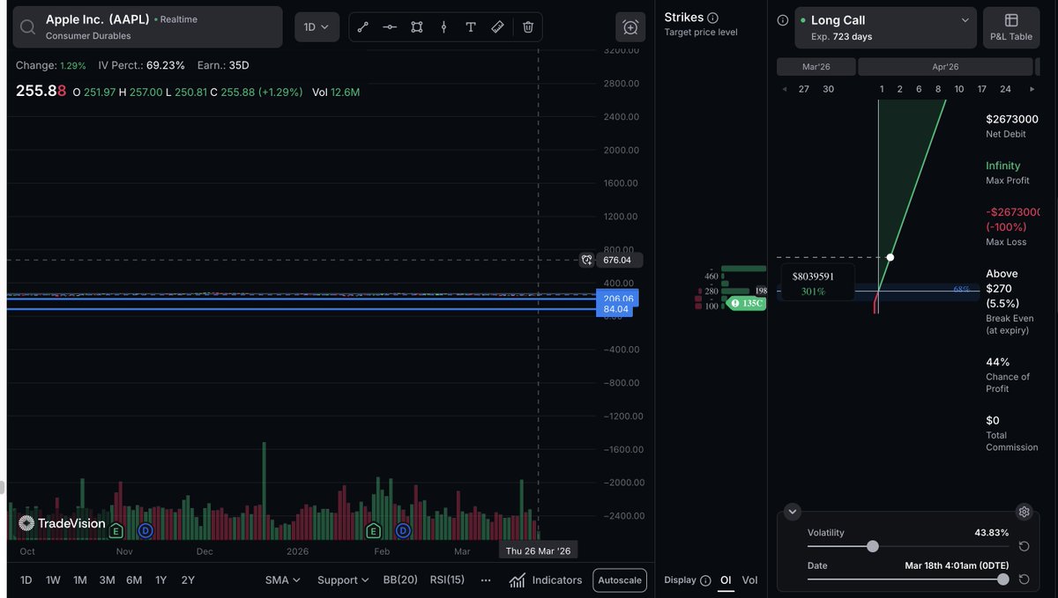Image resolution: width=1058 pixels, height=598 pixels.
Task: Click the earnings E marker in November
Action: coord(116,531)
